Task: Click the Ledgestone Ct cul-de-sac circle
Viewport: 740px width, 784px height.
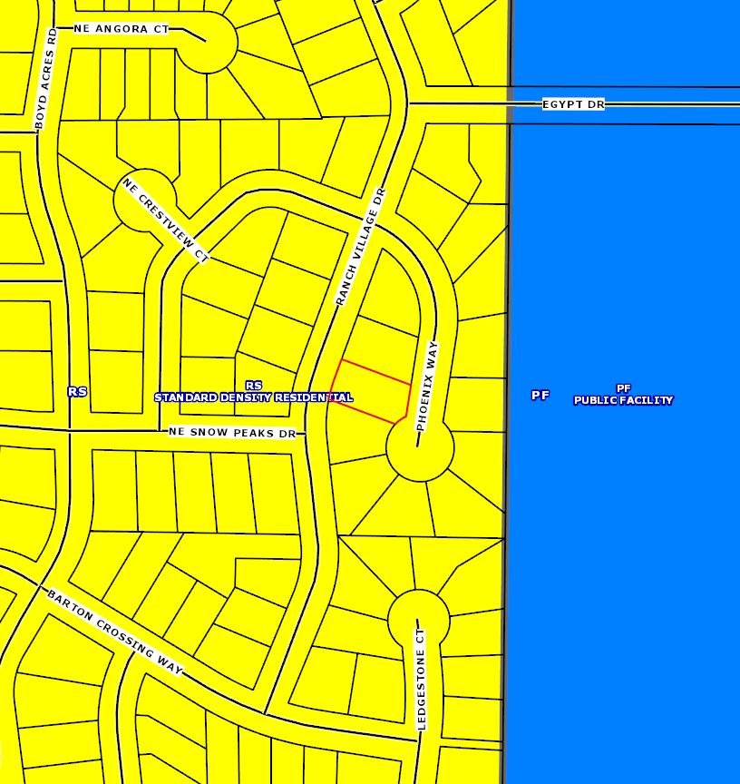Action: click(419, 619)
